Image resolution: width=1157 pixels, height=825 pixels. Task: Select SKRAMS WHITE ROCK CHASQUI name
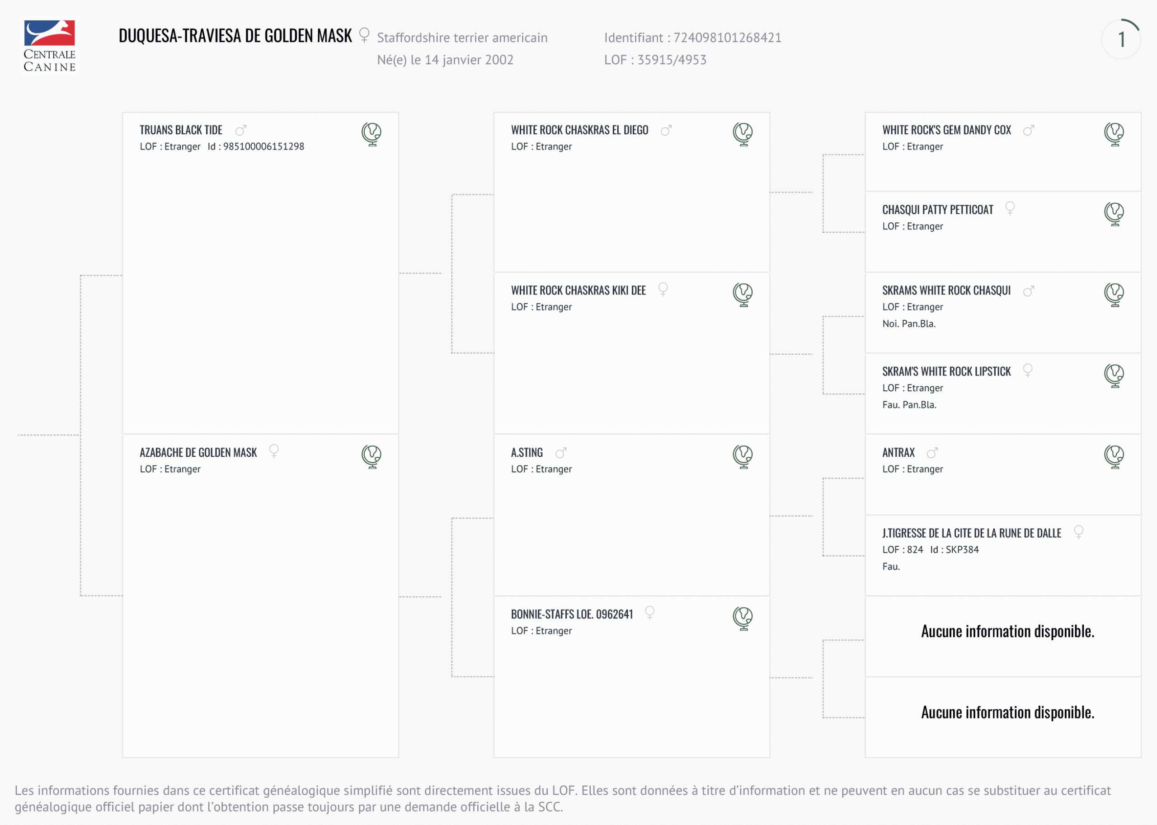click(x=946, y=291)
